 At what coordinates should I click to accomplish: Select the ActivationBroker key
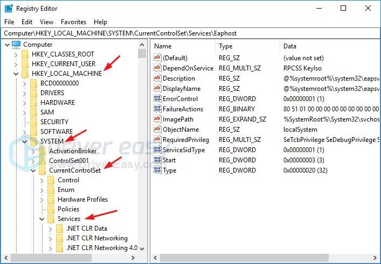coord(73,151)
